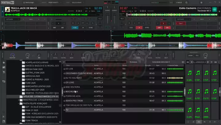Viewport: 221px width, 125px height.
Task: Open the settings gear icon
Action: (x=201, y=2)
